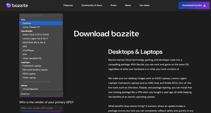The height and width of the screenshot is (113, 211).
Task: Select Microsoft Surface Laptop
Action: pos(41,70)
